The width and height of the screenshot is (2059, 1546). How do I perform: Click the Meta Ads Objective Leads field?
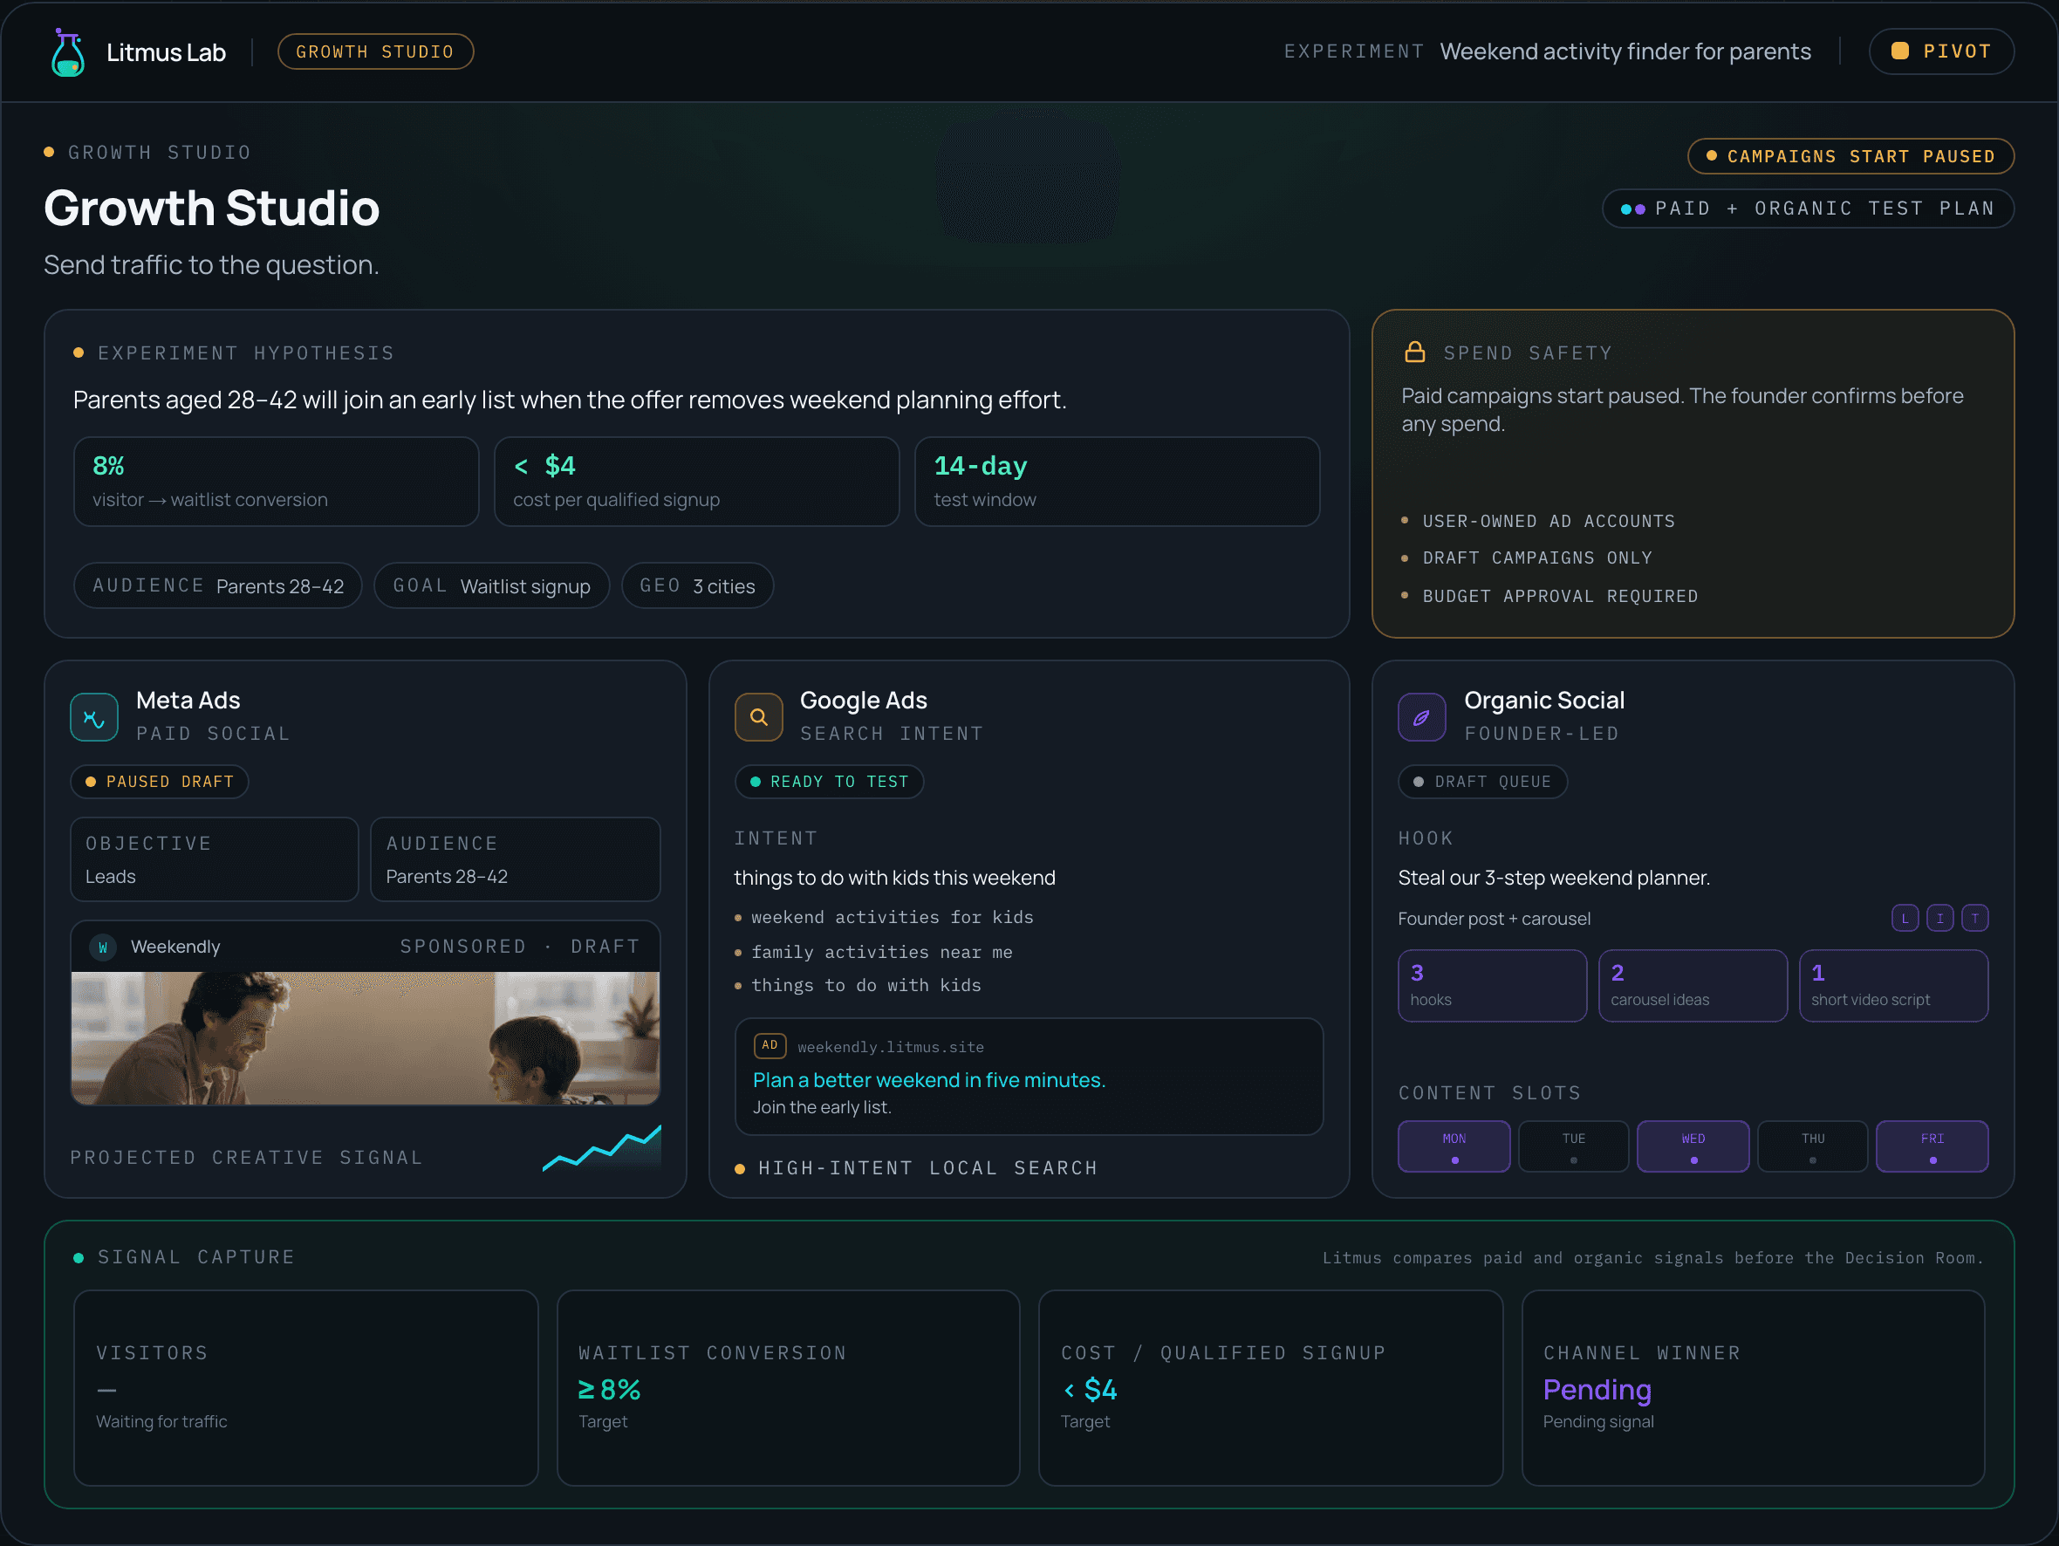(x=214, y=859)
